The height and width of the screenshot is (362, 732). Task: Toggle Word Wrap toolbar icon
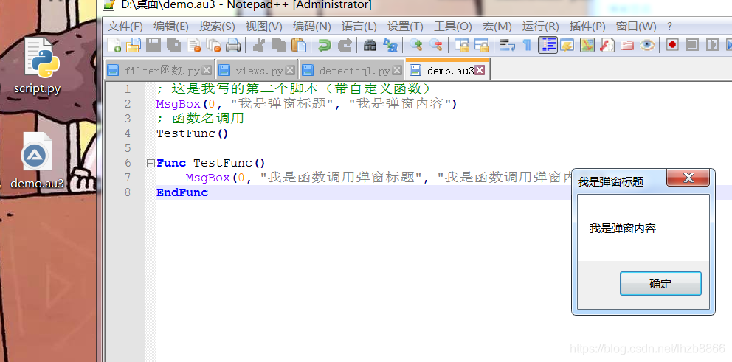point(507,45)
